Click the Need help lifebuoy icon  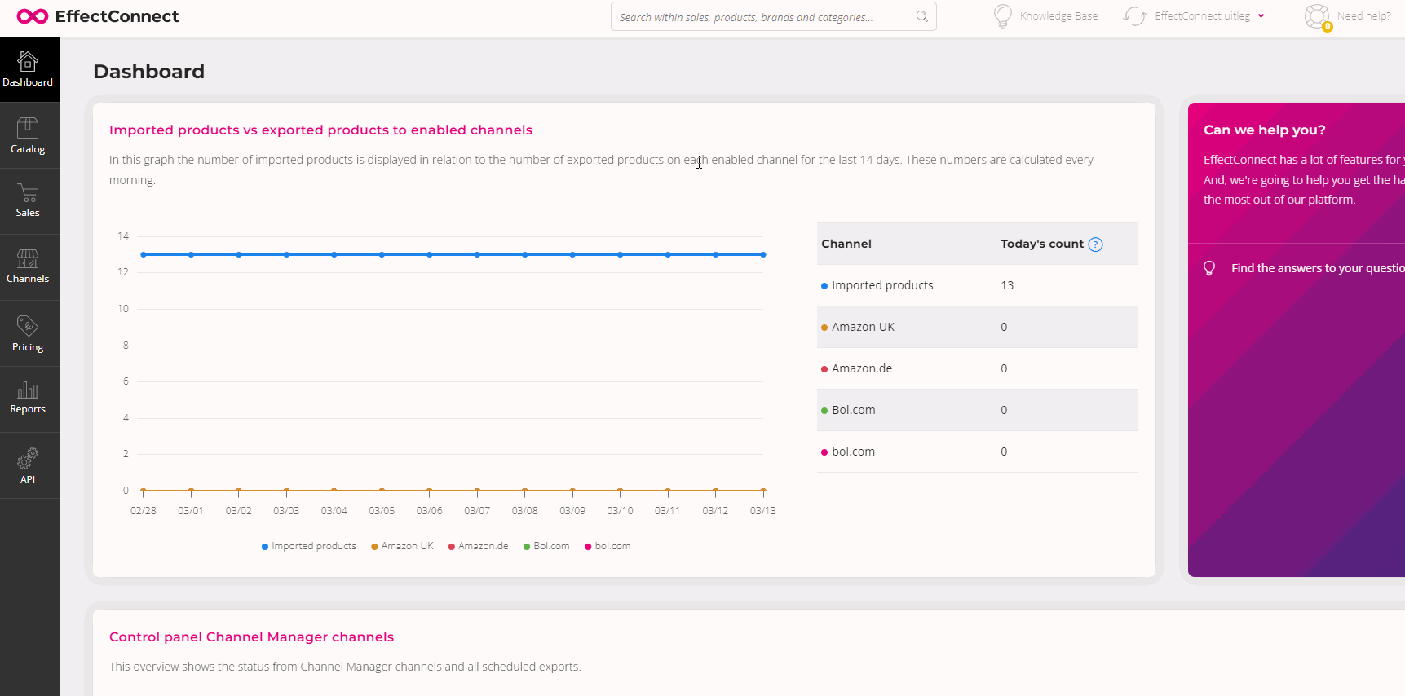pos(1317,16)
